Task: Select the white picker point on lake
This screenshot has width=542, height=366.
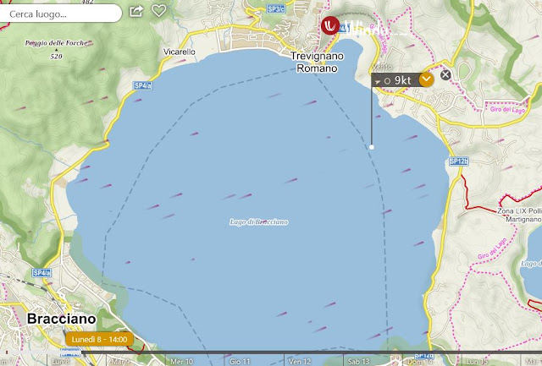Action: (372, 147)
